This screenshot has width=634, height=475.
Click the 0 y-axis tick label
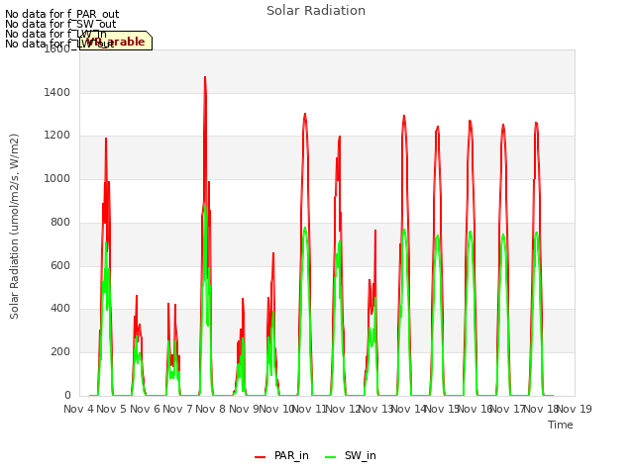[x=67, y=395]
